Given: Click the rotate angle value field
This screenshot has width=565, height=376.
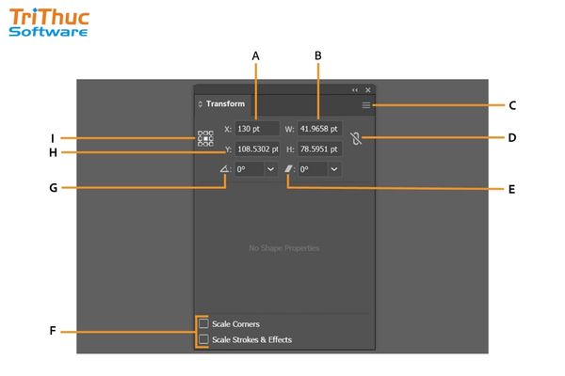Looking at the screenshot, I should 248,169.
